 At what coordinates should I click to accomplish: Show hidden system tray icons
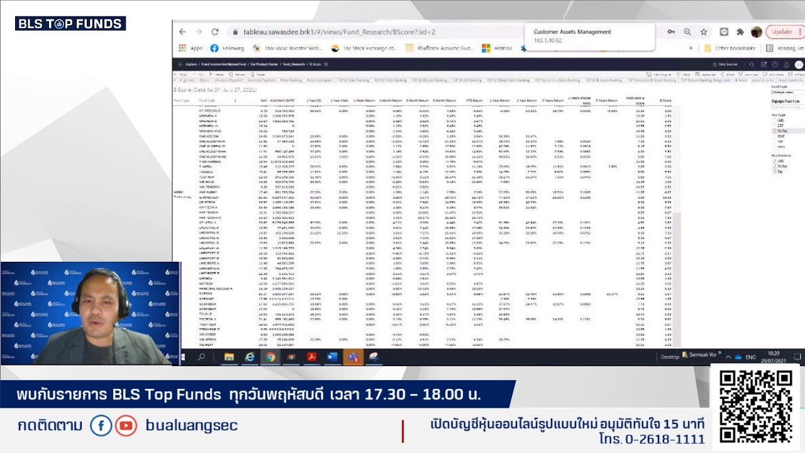728,357
